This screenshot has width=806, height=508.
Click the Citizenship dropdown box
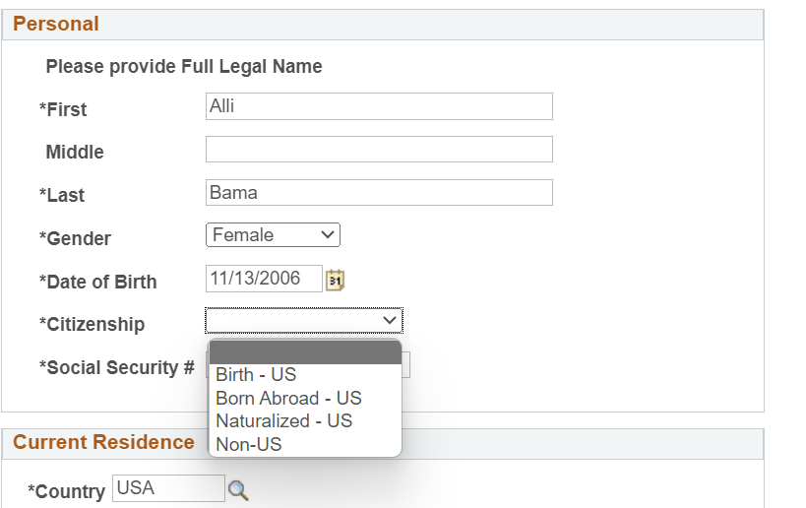click(303, 321)
